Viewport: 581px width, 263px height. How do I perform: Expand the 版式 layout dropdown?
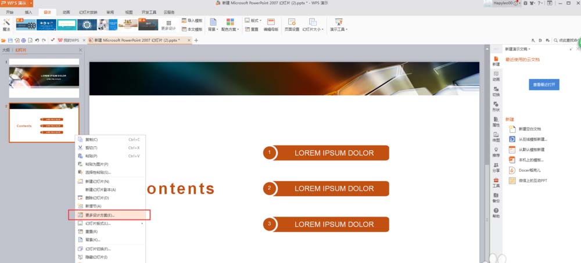click(x=253, y=21)
